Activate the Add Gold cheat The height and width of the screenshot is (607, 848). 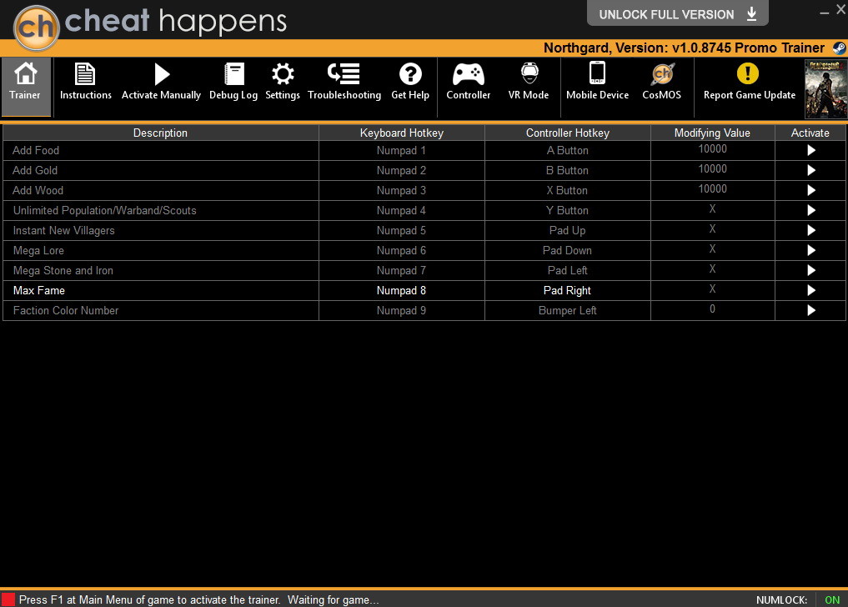pyautogui.click(x=810, y=170)
